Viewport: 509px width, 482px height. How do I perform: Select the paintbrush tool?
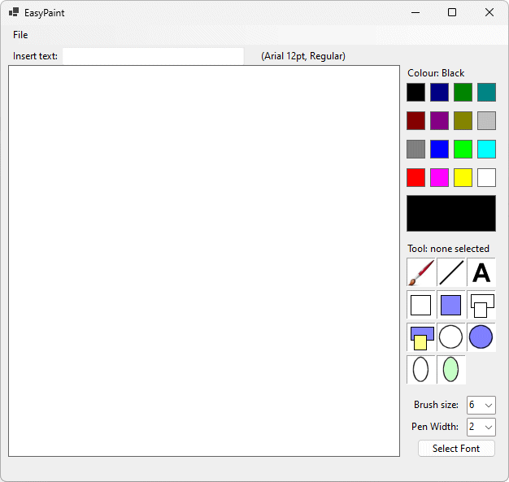tap(421, 272)
